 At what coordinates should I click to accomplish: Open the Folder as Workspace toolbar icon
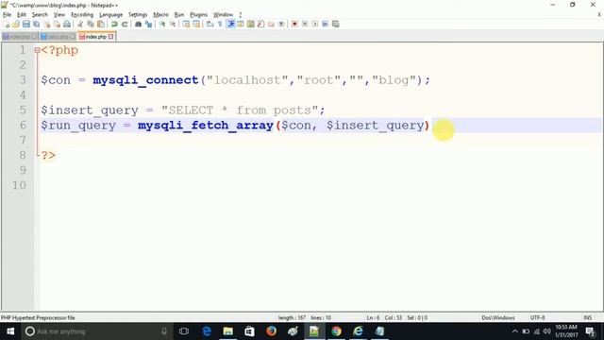pos(271,25)
